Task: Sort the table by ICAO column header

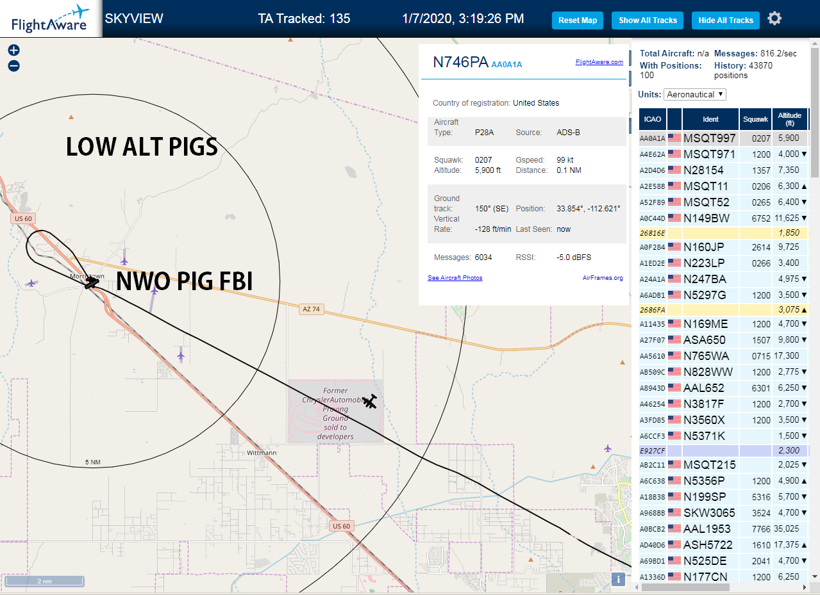Action: click(x=653, y=119)
